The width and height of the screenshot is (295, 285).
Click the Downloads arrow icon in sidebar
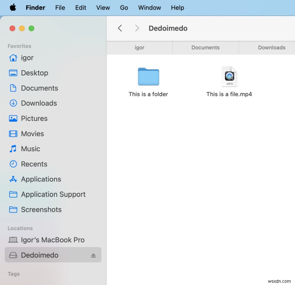[x=13, y=103]
